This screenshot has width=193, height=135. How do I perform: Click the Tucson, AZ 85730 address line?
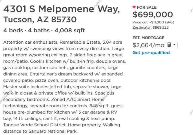click(x=40, y=19)
